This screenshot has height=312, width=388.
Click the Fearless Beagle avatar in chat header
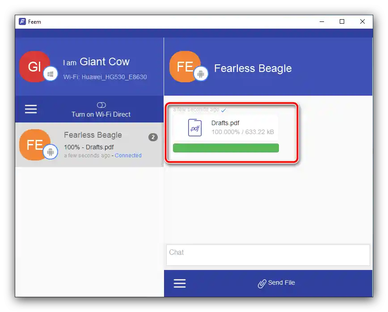(x=185, y=67)
